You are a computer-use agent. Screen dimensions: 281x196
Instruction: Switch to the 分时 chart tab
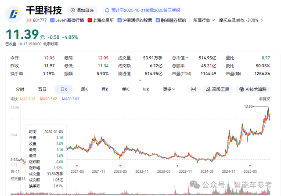click(x=21, y=89)
